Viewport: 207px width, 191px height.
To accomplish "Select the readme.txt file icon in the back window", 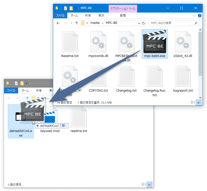I will (79, 117).
